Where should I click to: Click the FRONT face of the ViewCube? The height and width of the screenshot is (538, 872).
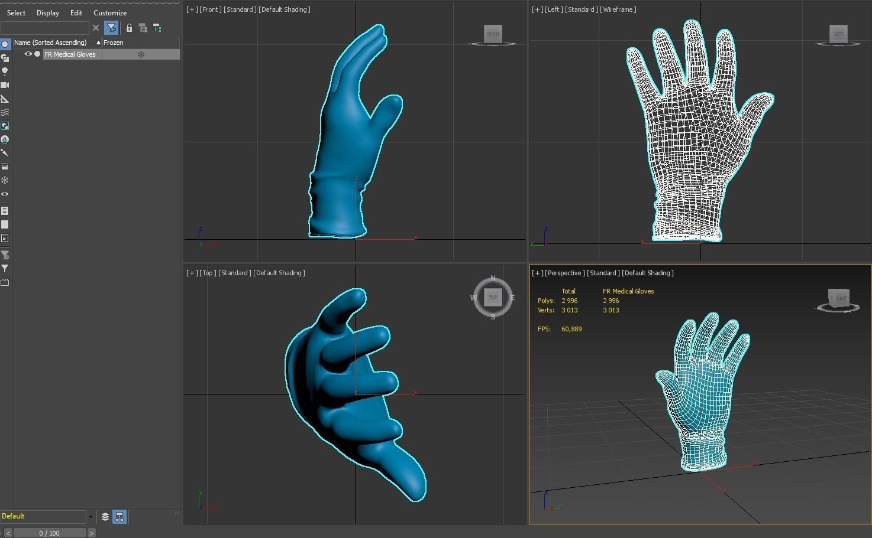click(x=493, y=34)
